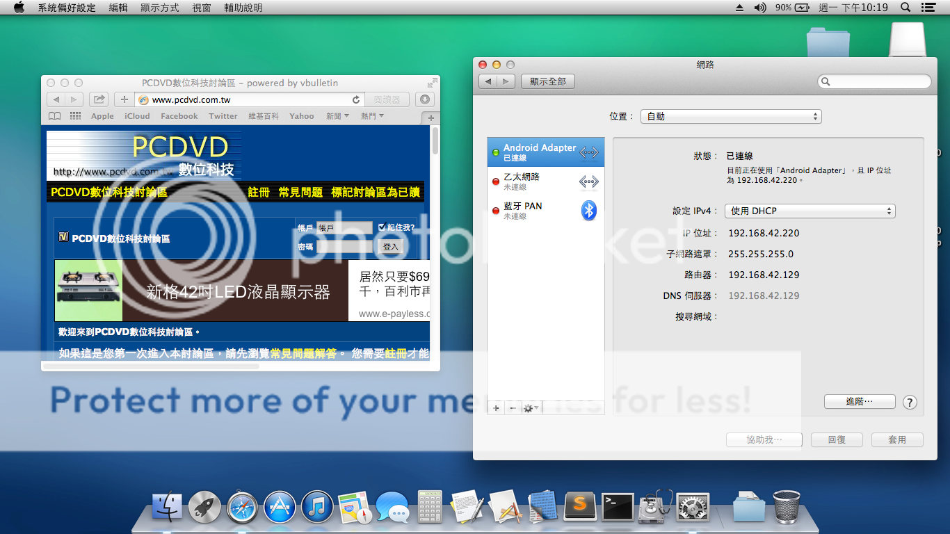Click 顯示全部 button
This screenshot has width=950, height=534.
pyautogui.click(x=548, y=81)
